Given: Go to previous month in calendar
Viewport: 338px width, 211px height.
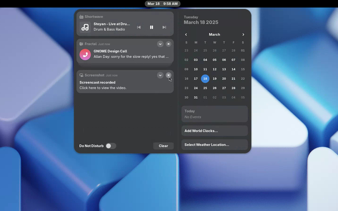Looking at the screenshot, I should pyautogui.click(x=186, y=34).
